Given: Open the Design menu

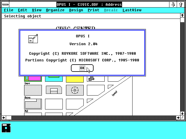Looking at the screenshot, I should click(76, 10).
